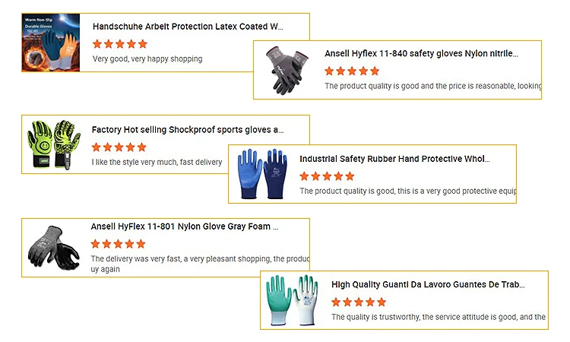This screenshot has height=342, width=570.
Task: Click the star rating under Ansell Hyflex 11-840
Action: tap(352, 71)
